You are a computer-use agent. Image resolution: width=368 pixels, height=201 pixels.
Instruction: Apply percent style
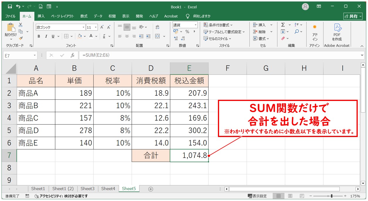pyautogui.click(x=187, y=32)
